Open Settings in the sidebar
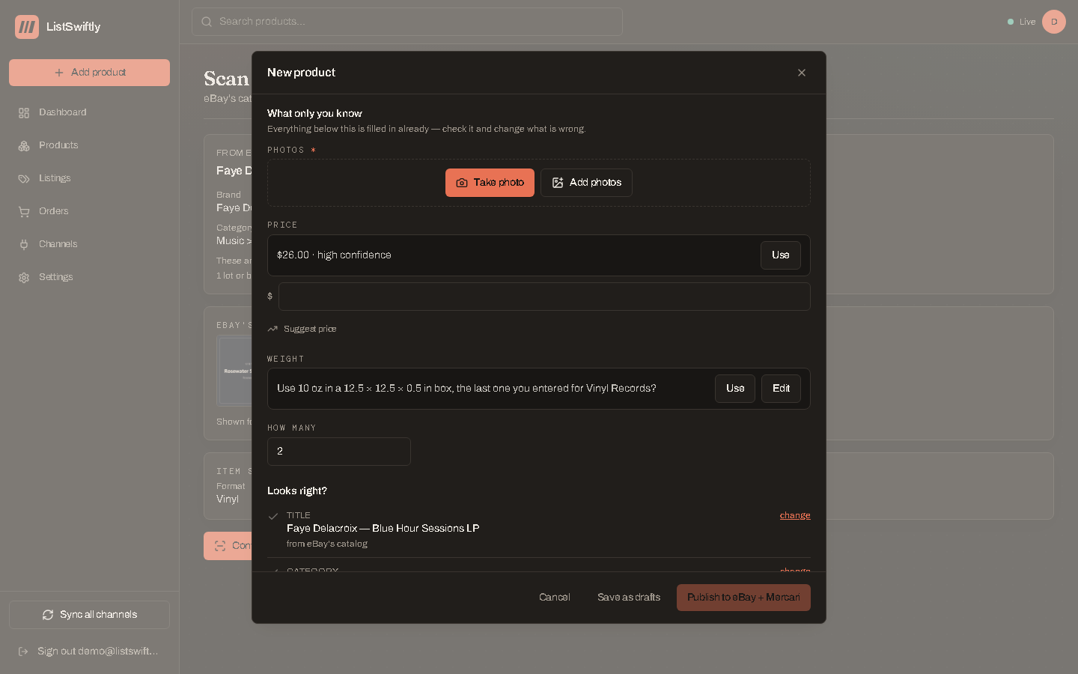The height and width of the screenshot is (674, 1078). pos(89,277)
